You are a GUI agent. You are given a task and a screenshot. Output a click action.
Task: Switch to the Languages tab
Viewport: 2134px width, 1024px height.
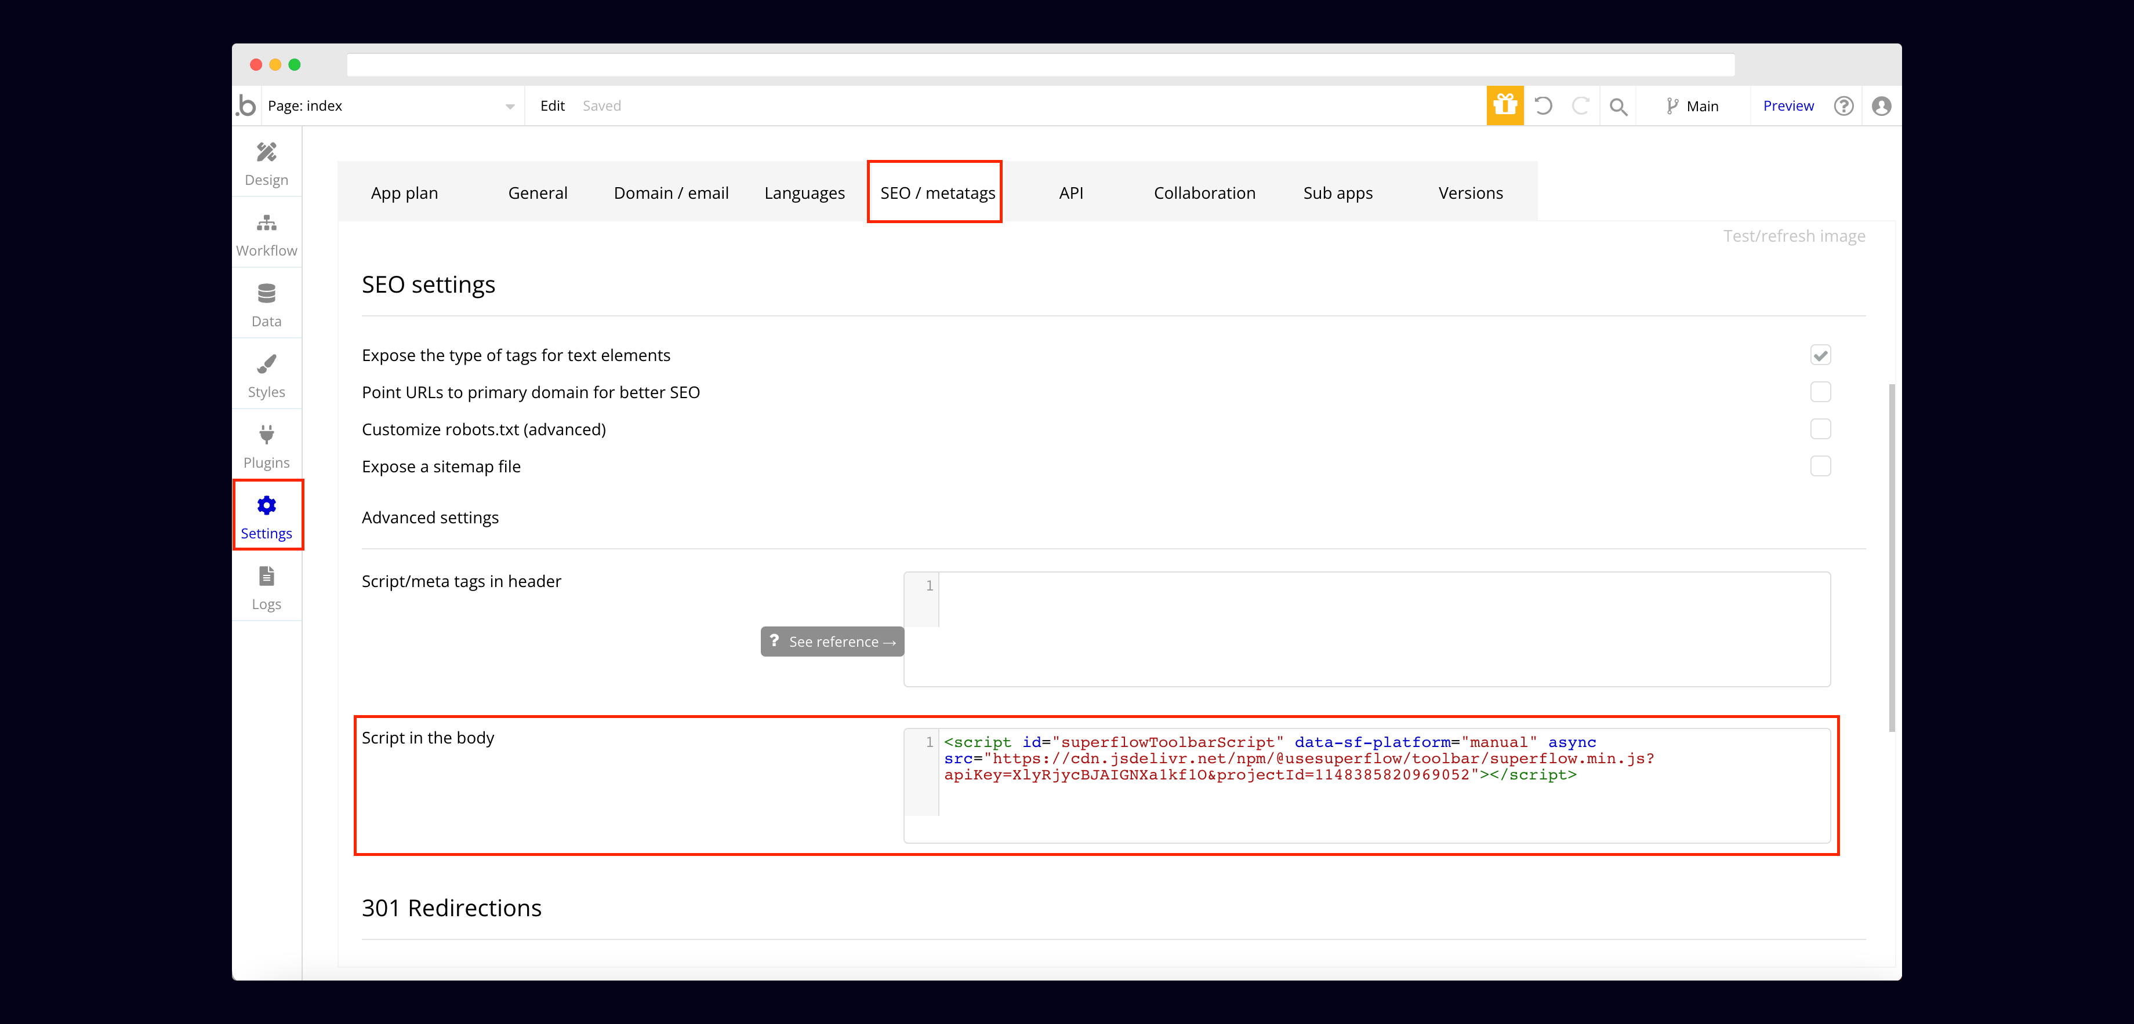click(804, 193)
